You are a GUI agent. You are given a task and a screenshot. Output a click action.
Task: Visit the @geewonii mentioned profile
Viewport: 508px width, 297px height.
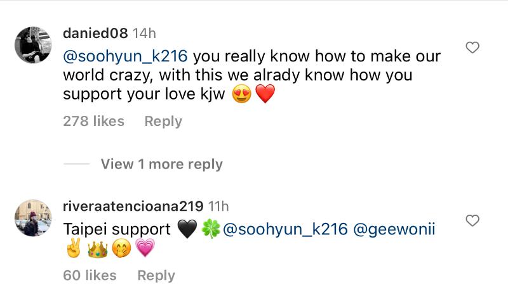[x=396, y=229]
